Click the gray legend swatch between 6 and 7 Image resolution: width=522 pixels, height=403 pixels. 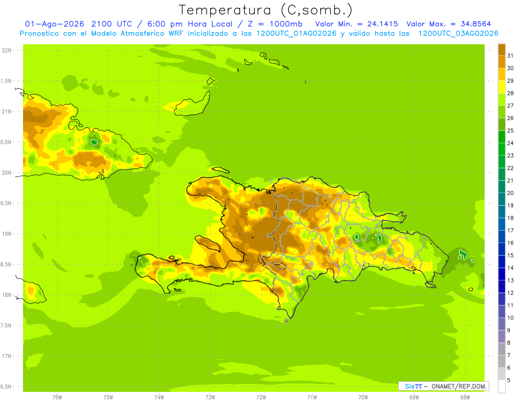[x=502, y=361]
